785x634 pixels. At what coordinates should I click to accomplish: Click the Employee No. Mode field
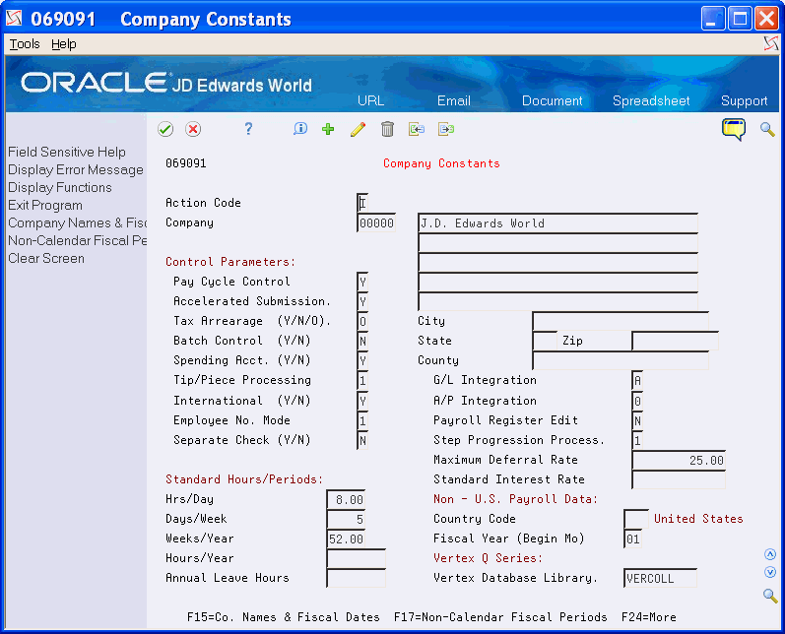[x=362, y=420]
